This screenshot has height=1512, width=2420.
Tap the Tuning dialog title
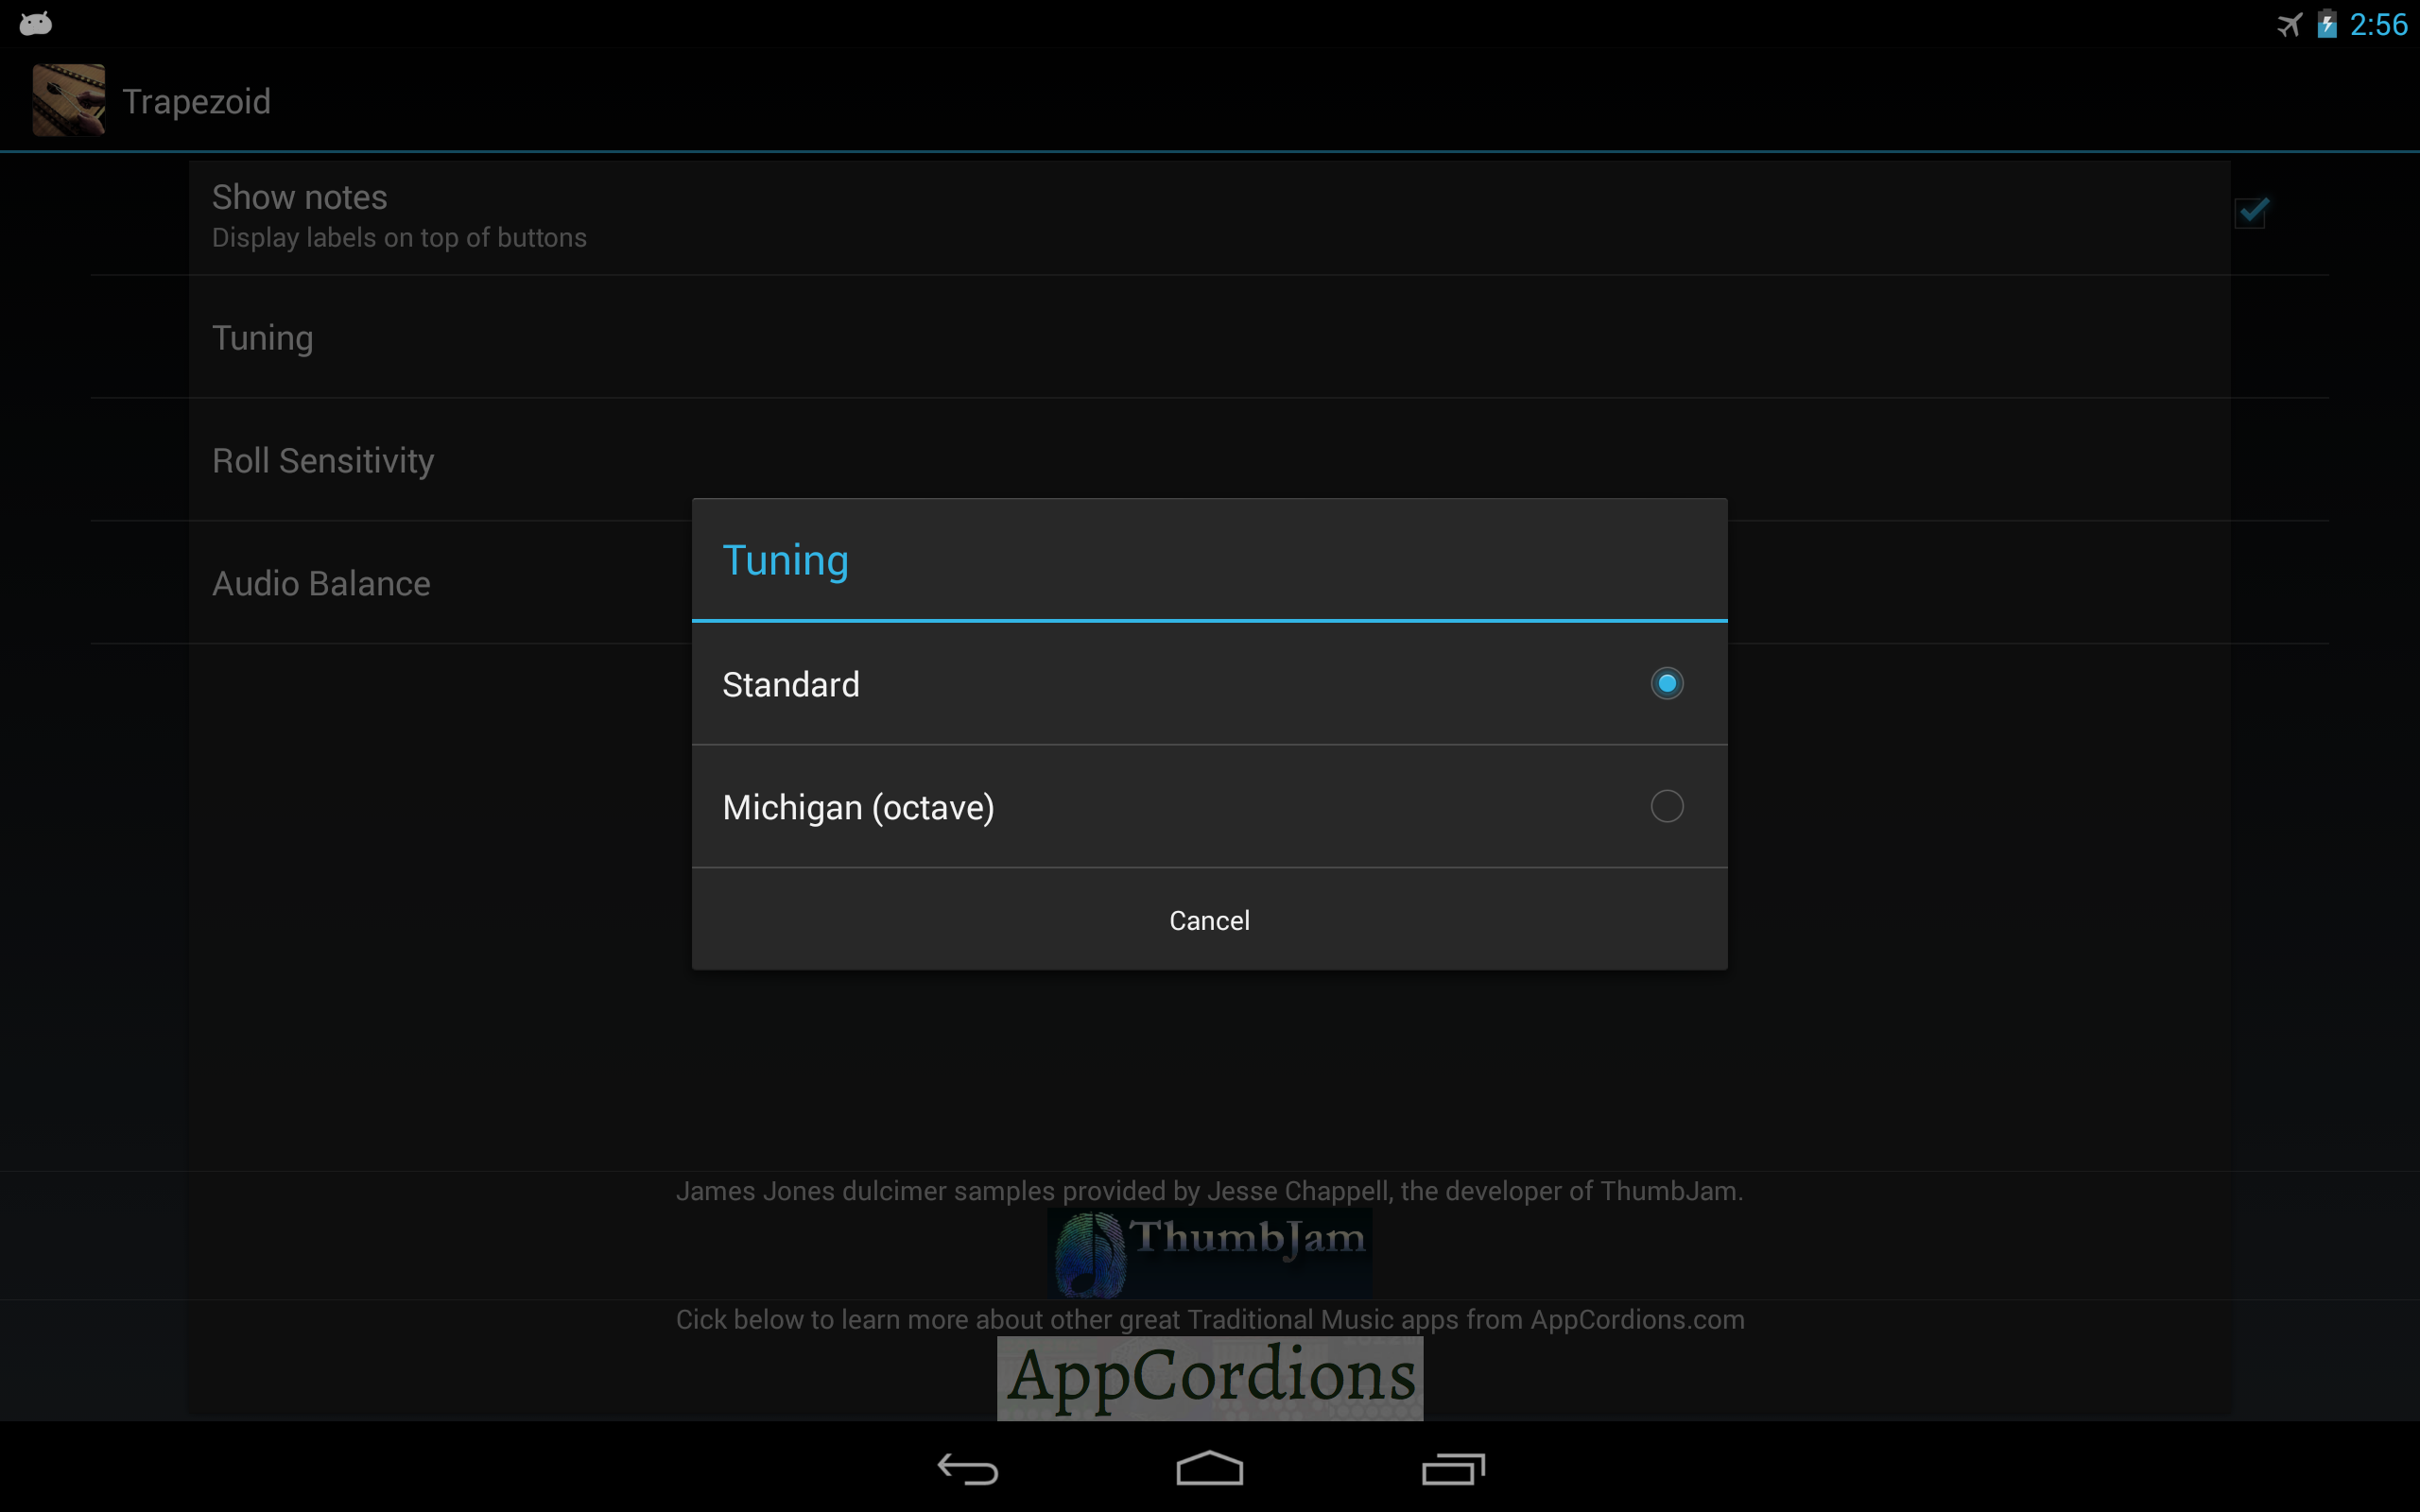[x=785, y=560]
